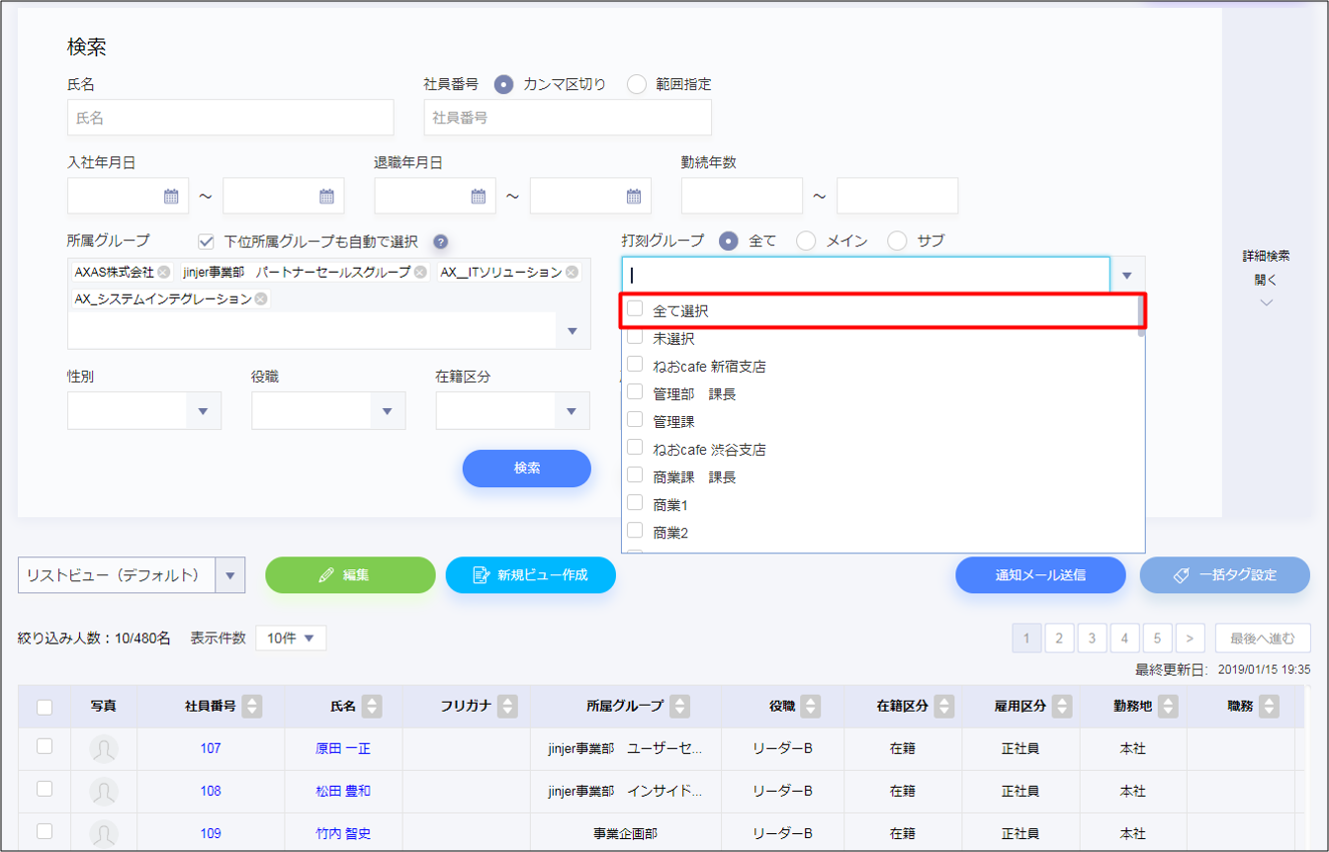Go to page 3 in pagination

[1092, 639]
